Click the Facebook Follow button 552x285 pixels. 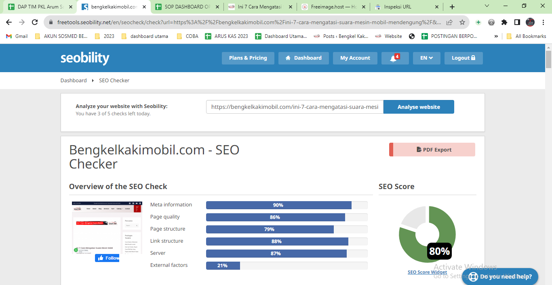[107, 258]
